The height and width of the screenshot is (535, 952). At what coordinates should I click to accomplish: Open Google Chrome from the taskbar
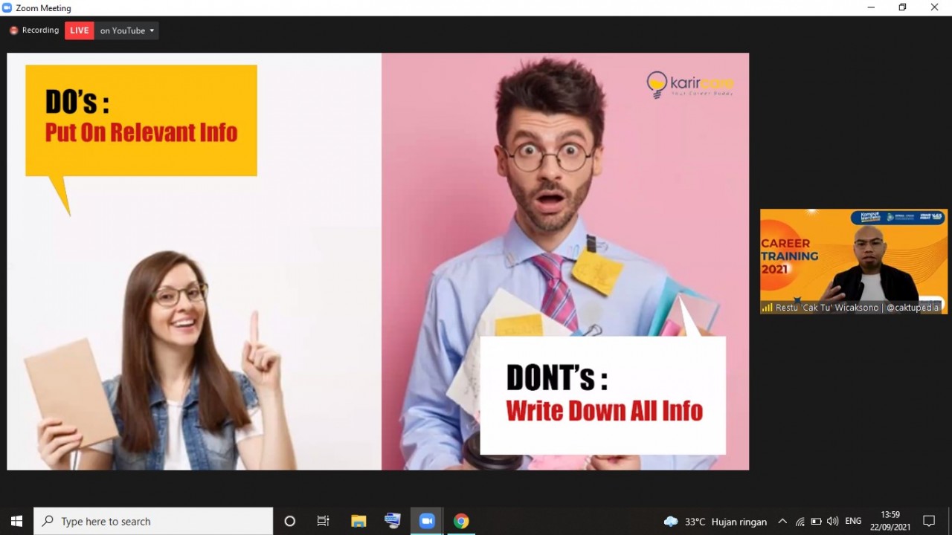tap(461, 521)
